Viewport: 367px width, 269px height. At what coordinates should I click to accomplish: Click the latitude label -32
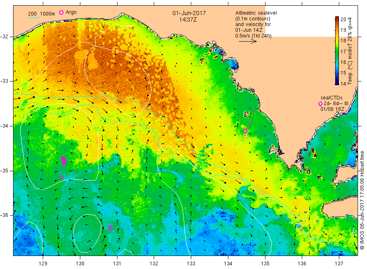pos(4,37)
